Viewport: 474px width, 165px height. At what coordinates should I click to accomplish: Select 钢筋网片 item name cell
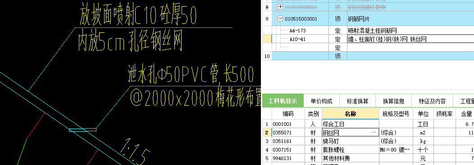click(410, 19)
